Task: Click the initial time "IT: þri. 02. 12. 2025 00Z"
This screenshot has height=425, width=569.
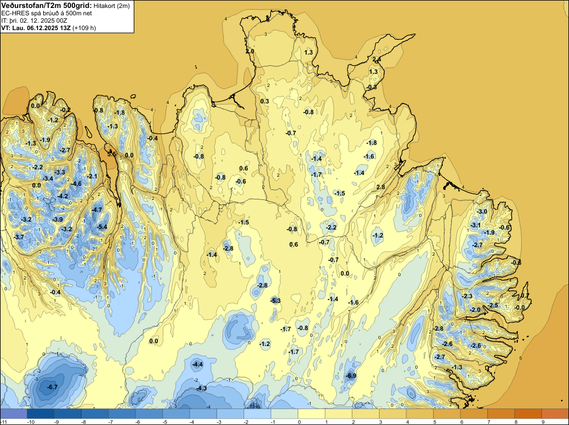Action: coord(34,20)
